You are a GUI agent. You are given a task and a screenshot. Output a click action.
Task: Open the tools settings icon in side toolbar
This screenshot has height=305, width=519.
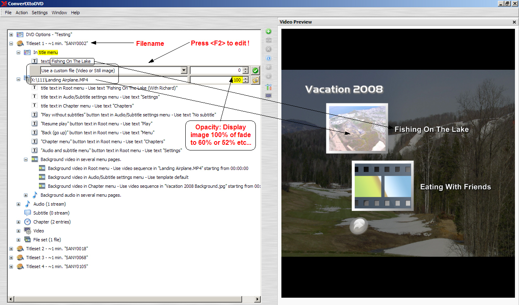click(x=268, y=87)
